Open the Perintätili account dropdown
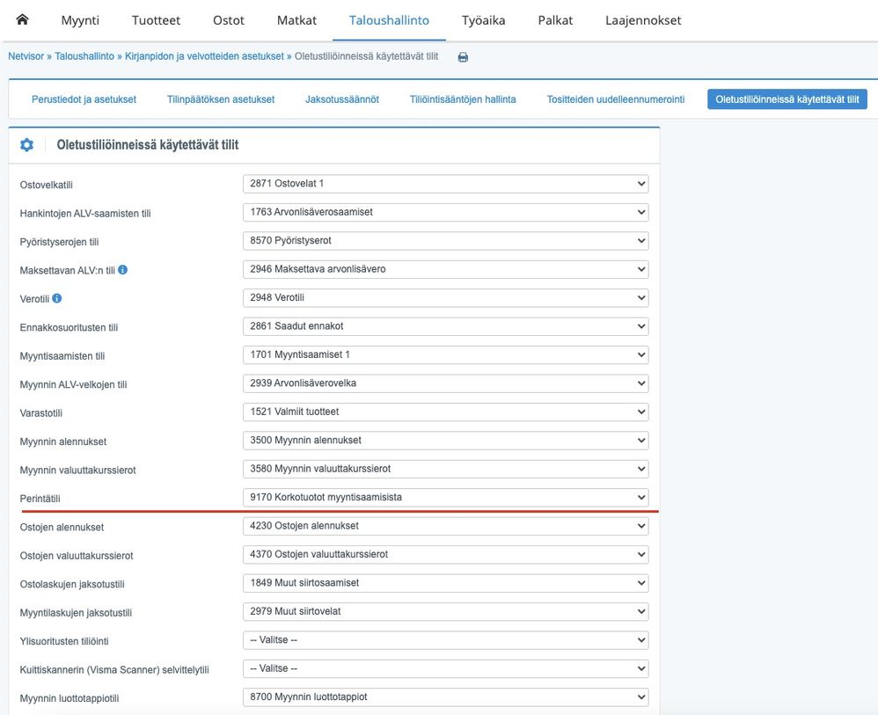 pyautogui.click(x=445, y=498)
